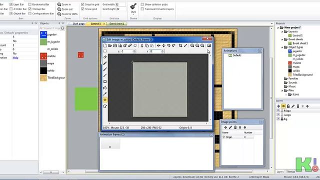
Task: Click the Copy icon in image editor
Action: coord(146,45)
